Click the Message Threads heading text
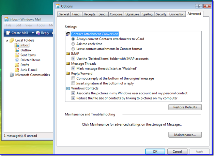 click(84, 64)
